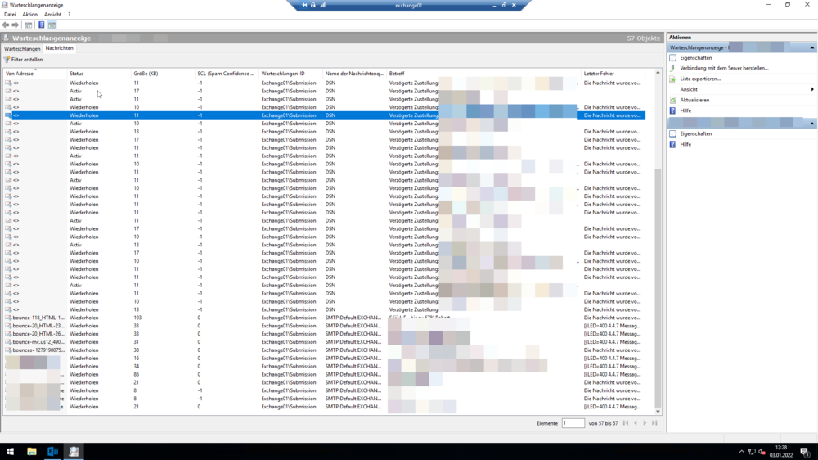This screenshot has height=460, width=818.
Task: Open the Outlook icon in the taskbar
Action: [52, 451]
